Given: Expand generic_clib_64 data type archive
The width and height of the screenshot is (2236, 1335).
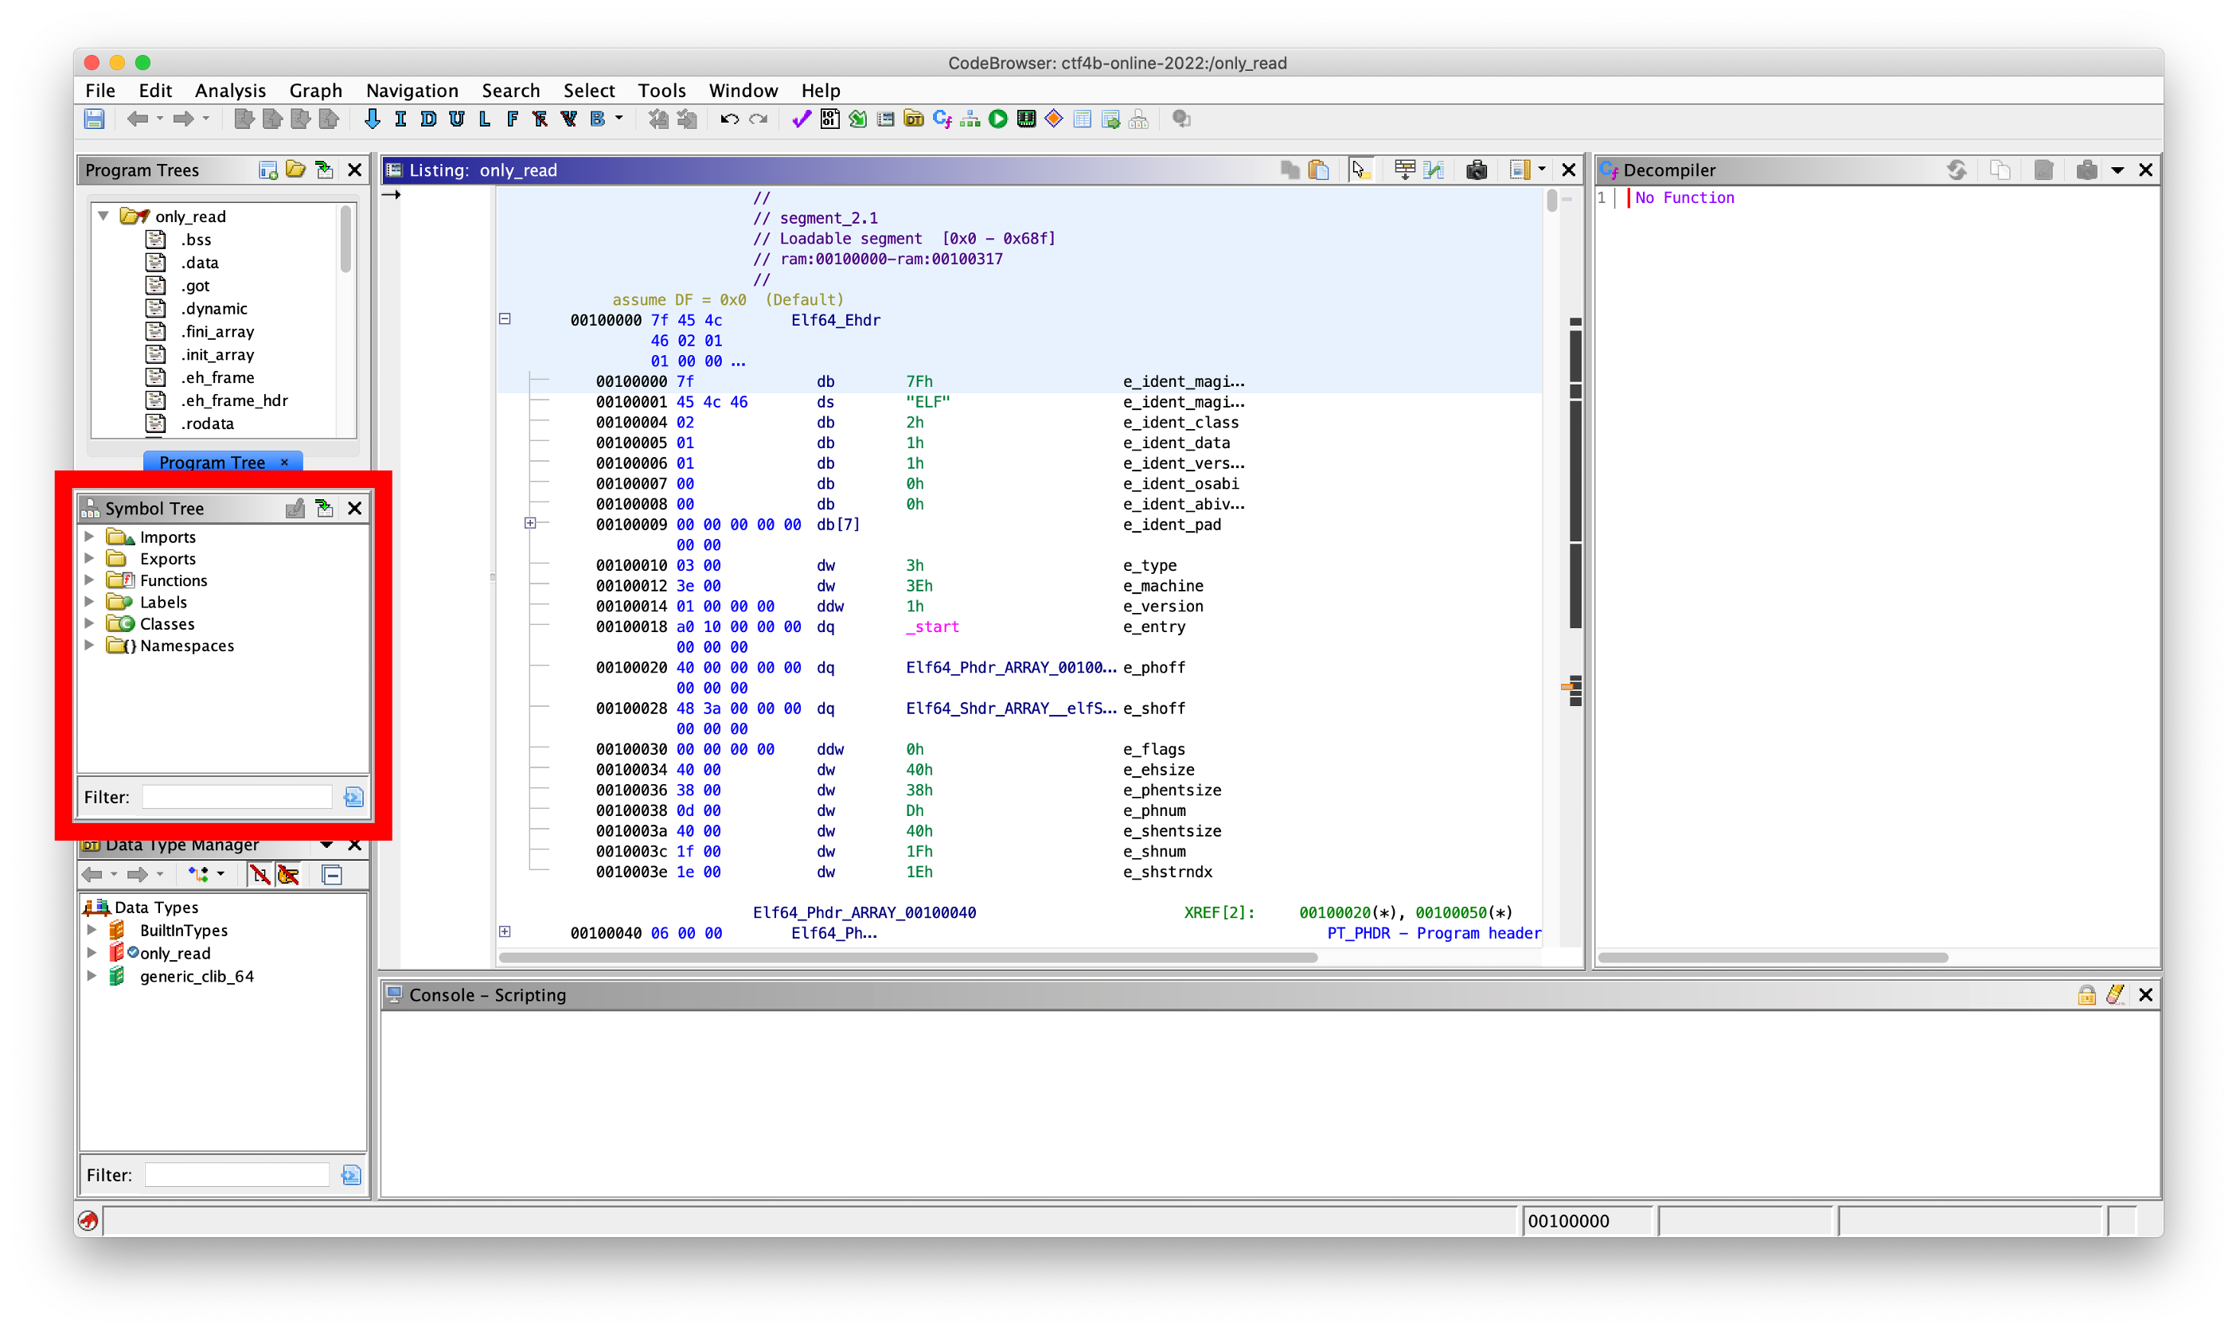Looking at the screenshot, I should pyautogui.click(x=92, y=975).
